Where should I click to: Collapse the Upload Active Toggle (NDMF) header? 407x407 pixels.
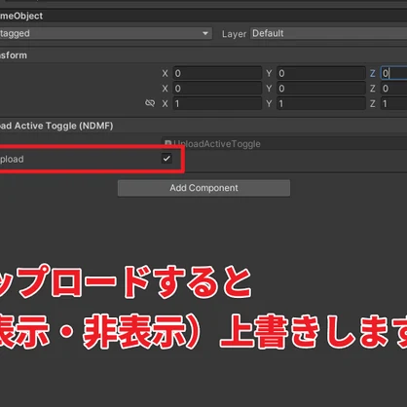[x=203, y=126]
